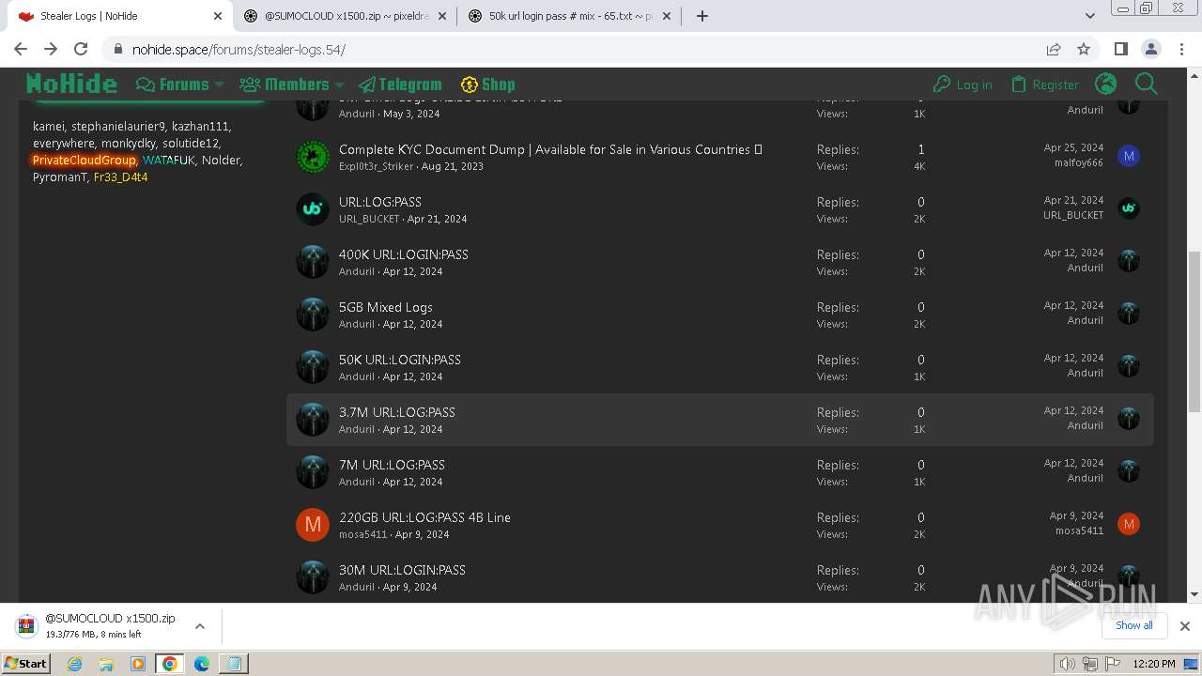Open the 30M URL:LOGIN:PASS thread
Viewport: 1202px width, 676px height.
402,570
